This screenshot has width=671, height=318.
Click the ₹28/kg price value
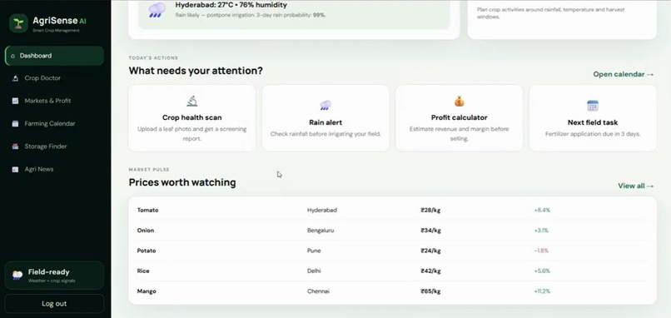point(430,210)
